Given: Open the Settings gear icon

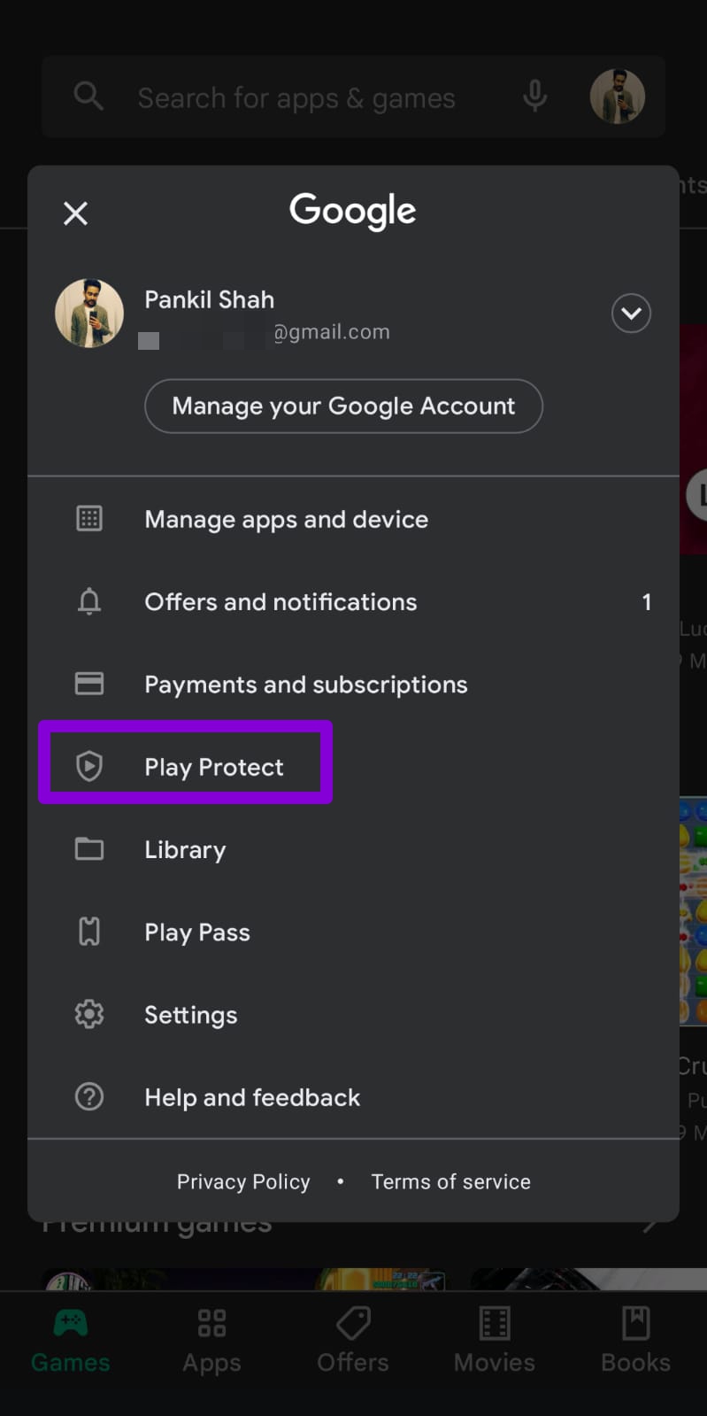Looking at the screenshot, I should coord(88,1014).
